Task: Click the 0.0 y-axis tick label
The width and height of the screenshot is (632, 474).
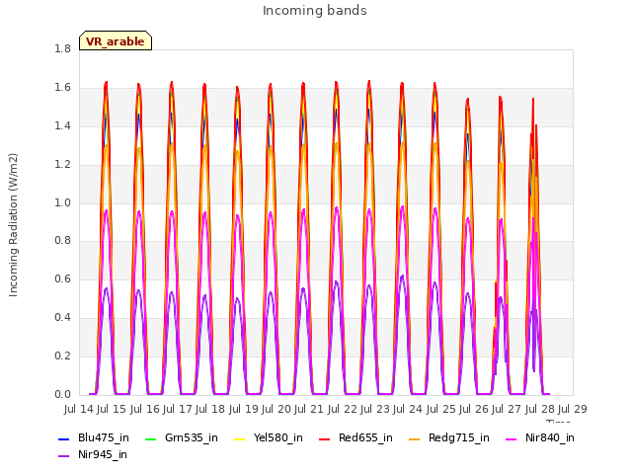Action: pos(62,395)
